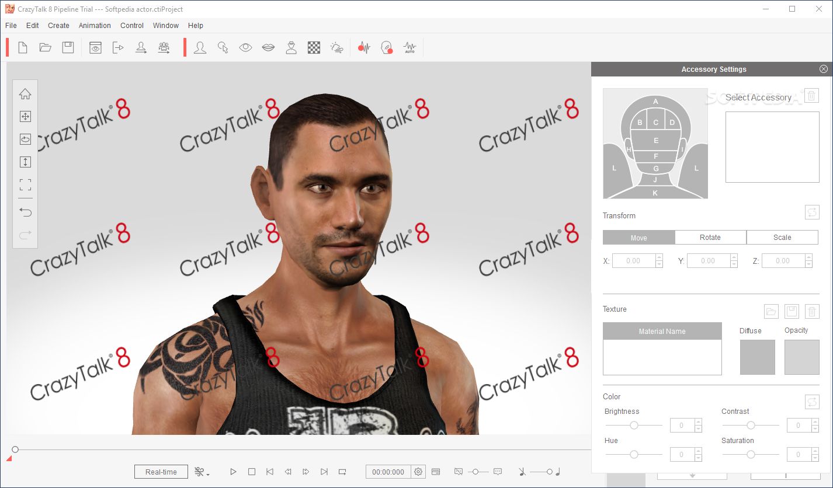Increase the Brightness value with up arrow
This screenshot has width=833, height=488.
tap(698, 422)
